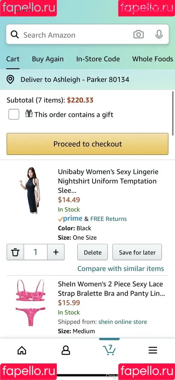The width and height of the screenshot is (175, 380).
Task: Increase quantity with the plus button
Action: (x=56, y=252)
